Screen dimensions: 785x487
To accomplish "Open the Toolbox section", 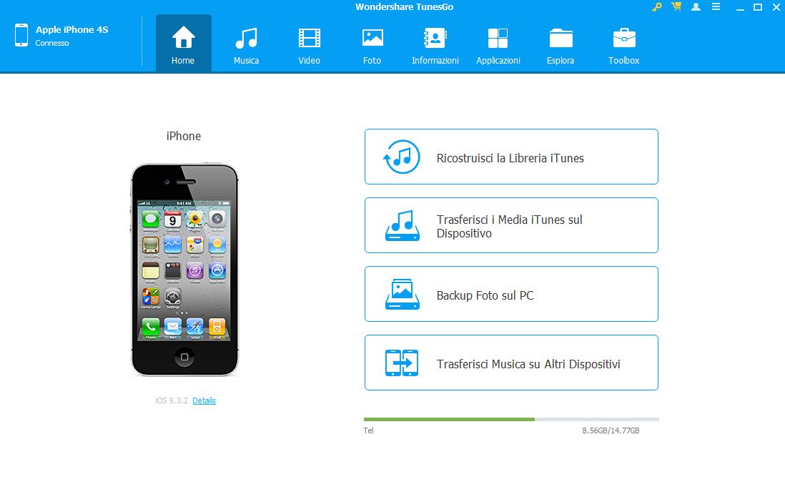I will [623, 44].
